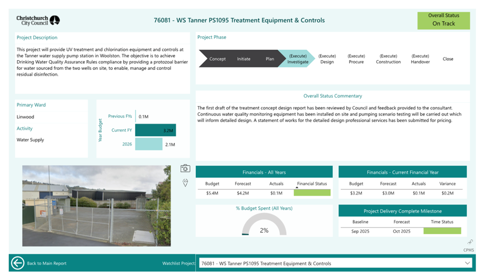Select the Close phase step

(x=448, y=59)
